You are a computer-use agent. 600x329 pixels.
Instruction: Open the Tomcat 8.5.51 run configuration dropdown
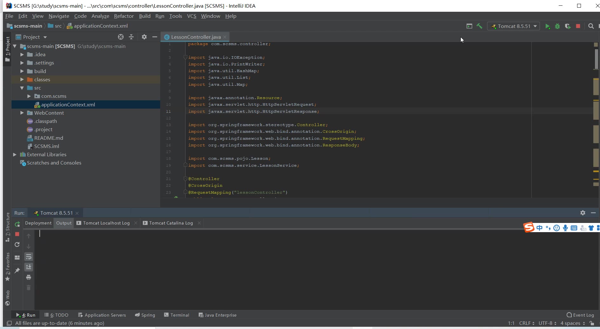click(x=514, y=26)
